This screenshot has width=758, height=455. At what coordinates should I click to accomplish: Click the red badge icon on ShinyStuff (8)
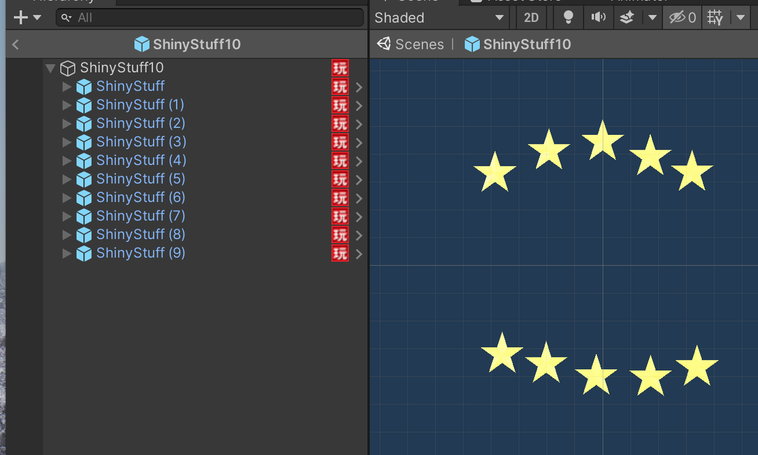point(340,235)
